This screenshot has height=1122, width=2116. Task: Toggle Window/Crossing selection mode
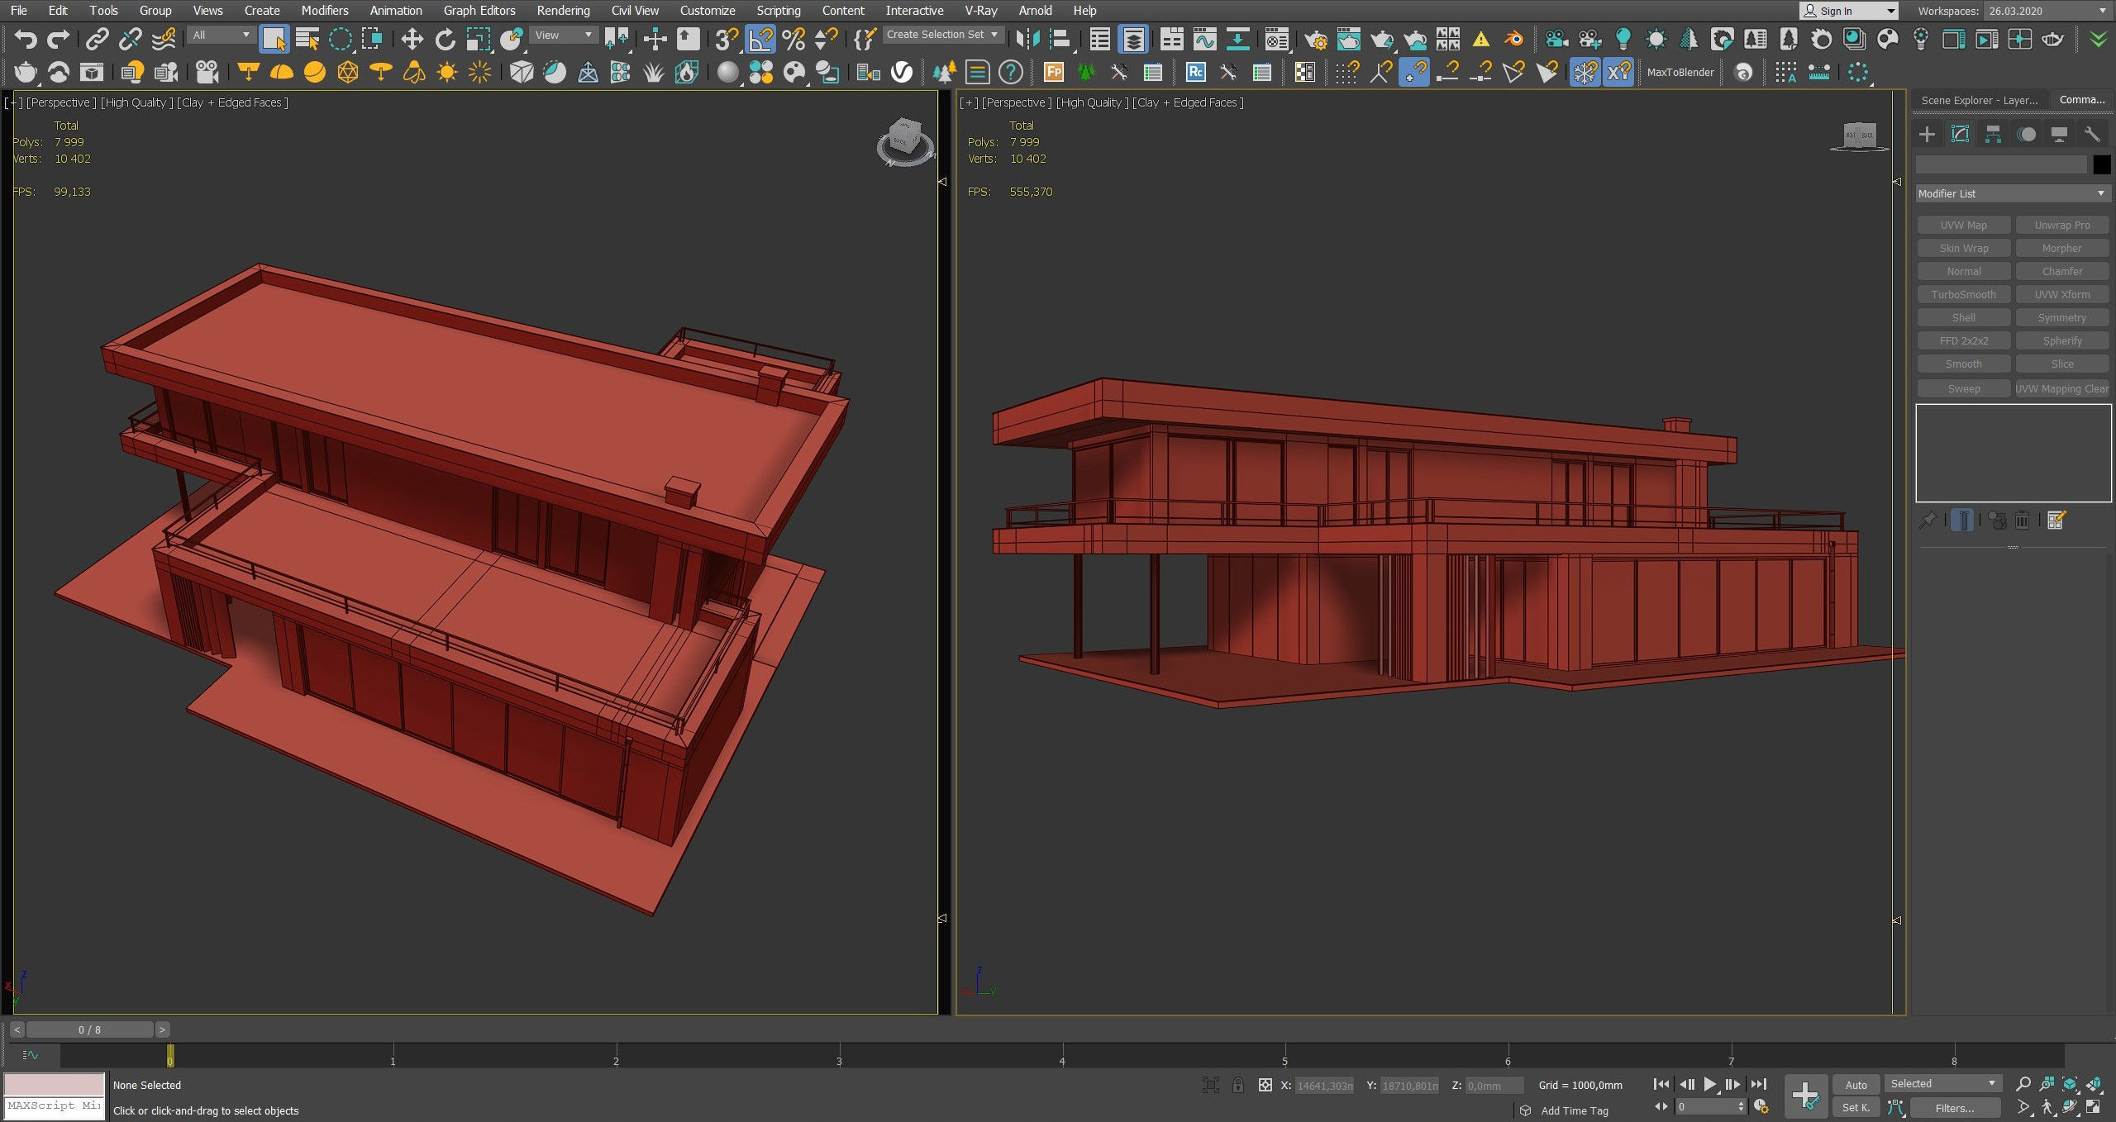click(373, 39)
